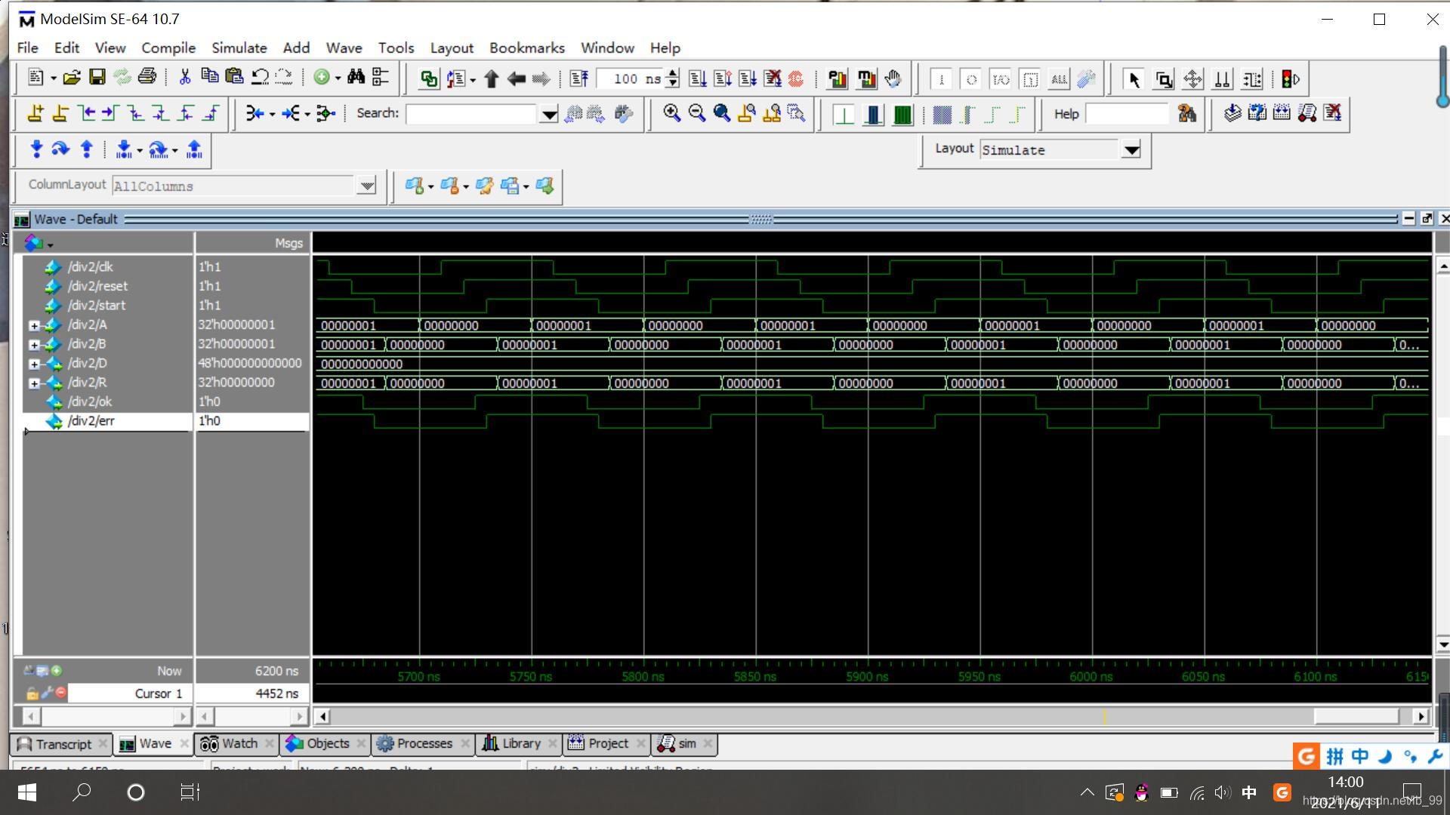Cut with the scissors icon
1450x815 pixels.
point(184,78)
